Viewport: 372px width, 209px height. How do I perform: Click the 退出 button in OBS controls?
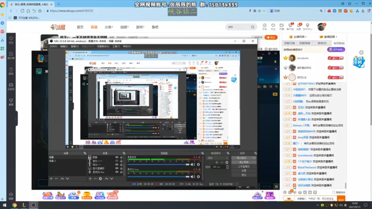[x=244, y=175]
